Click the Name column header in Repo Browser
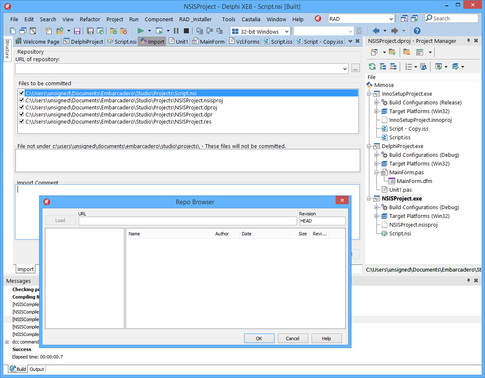This screenshot has width=485, height=378. tap(169, 234)
